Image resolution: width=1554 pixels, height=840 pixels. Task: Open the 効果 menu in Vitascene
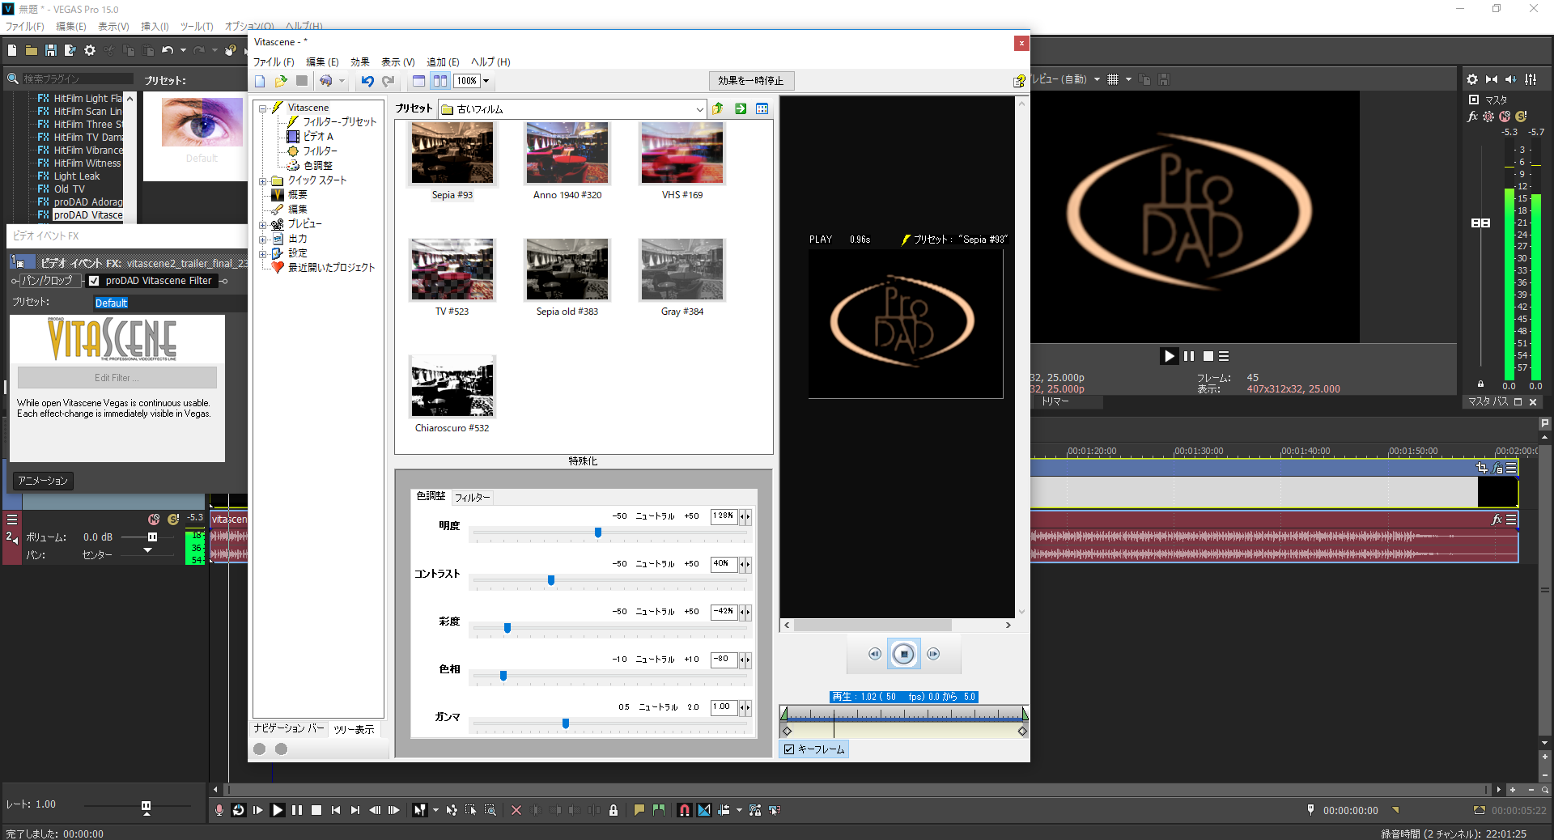[359, 62]
